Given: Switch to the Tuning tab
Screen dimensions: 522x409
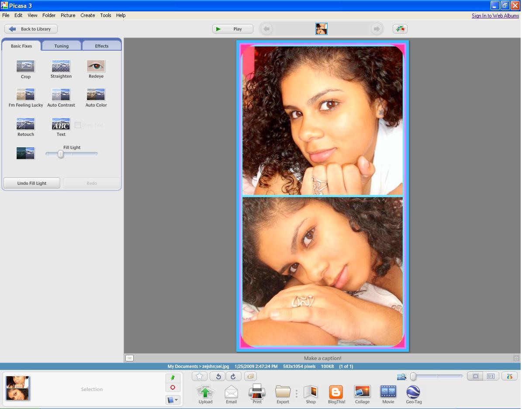Looking at the screenshot, I should click(62, 46).
